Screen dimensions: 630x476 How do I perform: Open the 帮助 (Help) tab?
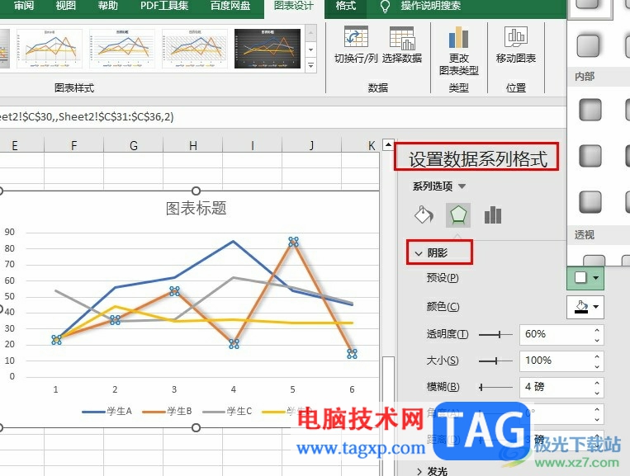pos(107,6)
